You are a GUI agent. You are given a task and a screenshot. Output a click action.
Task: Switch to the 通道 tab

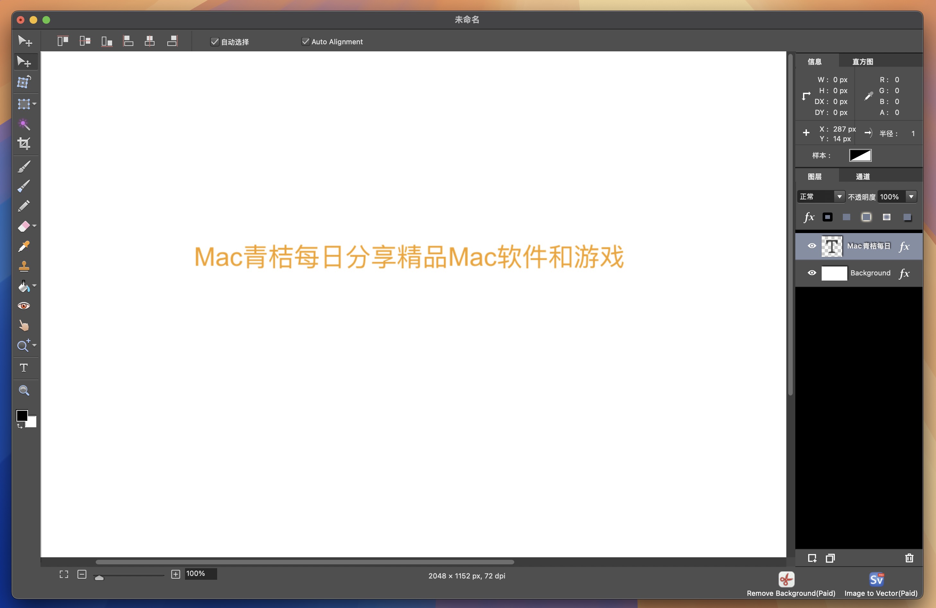[x=863, y=177]
